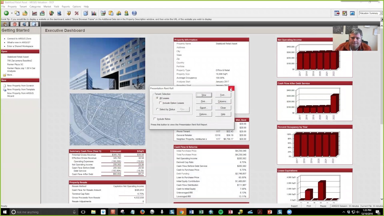Enable the Include Option Leases checkbox
The height and width of the screenshot is (216, 384).
point(160,103)
